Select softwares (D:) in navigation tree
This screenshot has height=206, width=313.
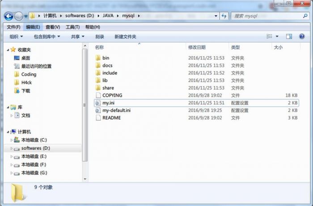click(x=35, y=148)
